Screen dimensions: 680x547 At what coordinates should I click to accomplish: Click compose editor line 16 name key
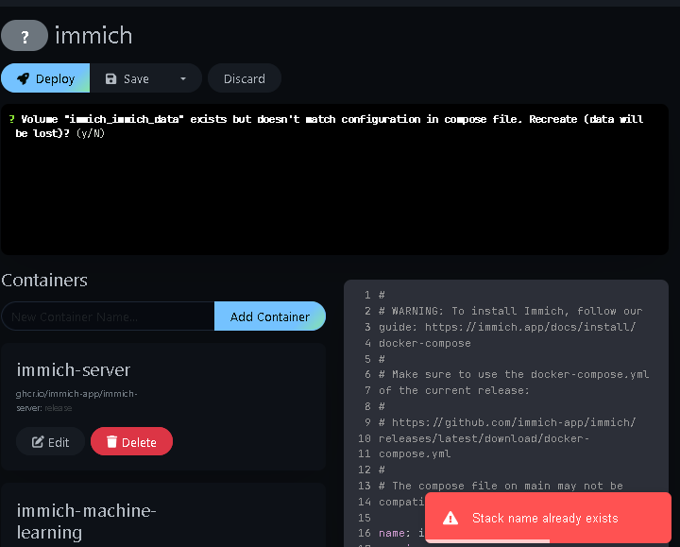coord(393,533)
